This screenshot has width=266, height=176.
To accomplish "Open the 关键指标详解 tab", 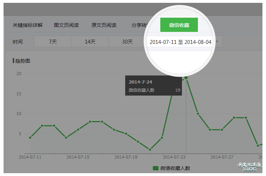I will [28, 25].
